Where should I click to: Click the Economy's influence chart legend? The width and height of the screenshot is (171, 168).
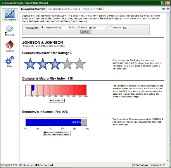[57, 133]
